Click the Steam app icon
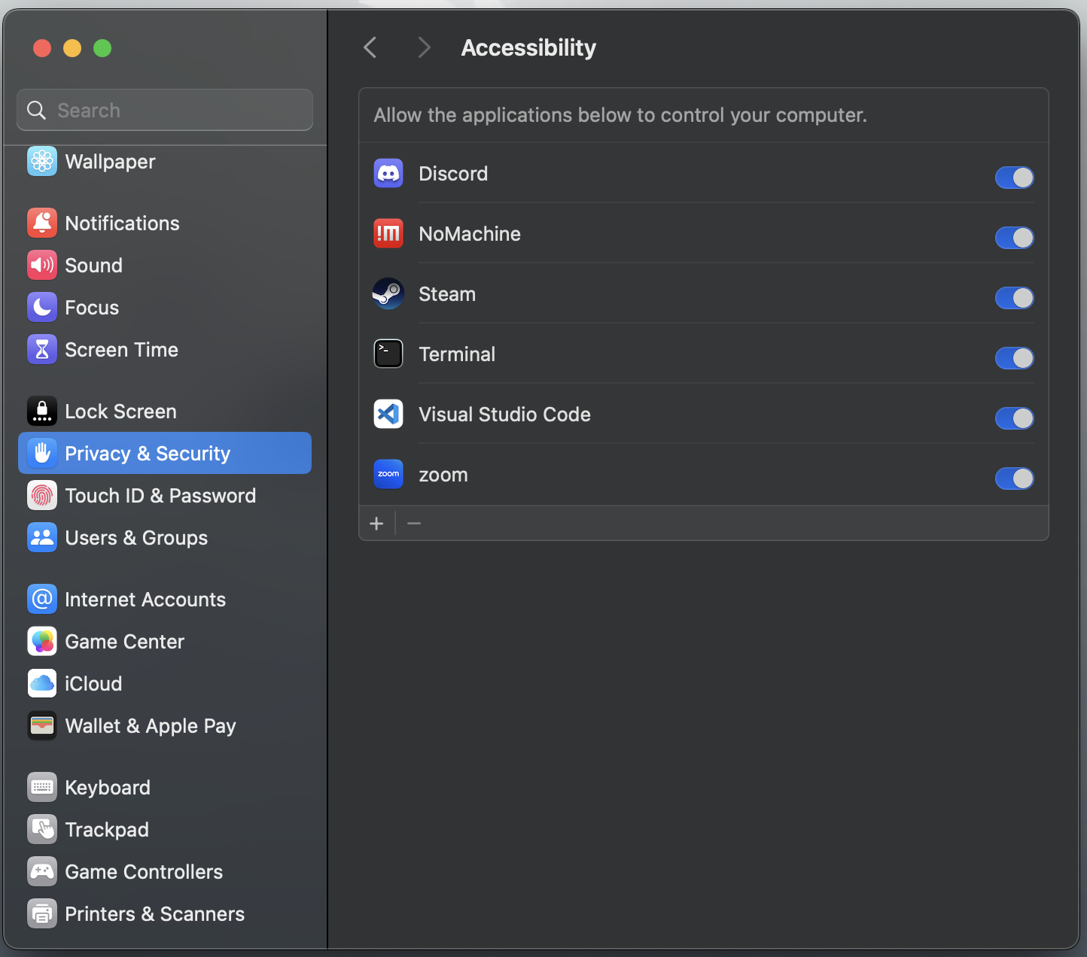This screenshot has height=957, width=1087. [388, 294]
